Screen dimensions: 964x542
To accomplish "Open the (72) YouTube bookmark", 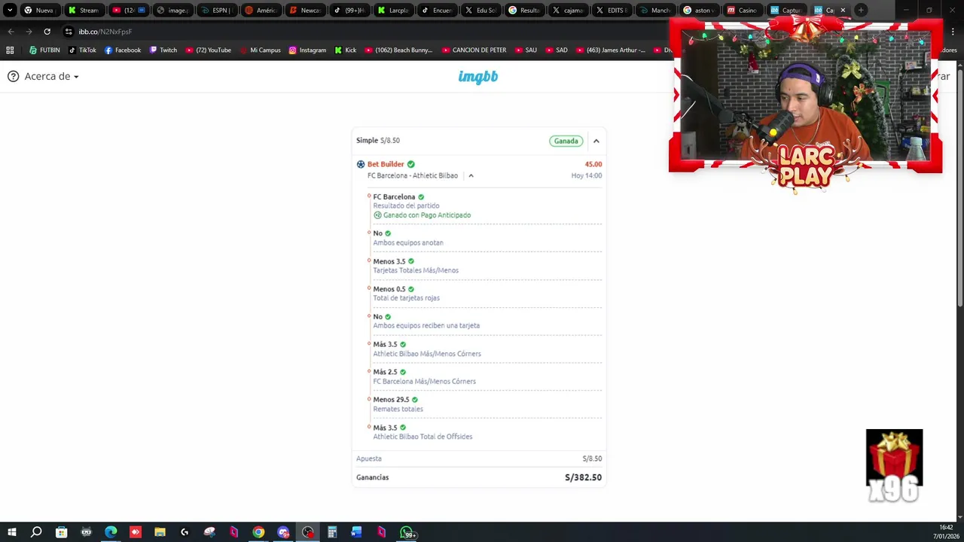I will tap(208, 50).
